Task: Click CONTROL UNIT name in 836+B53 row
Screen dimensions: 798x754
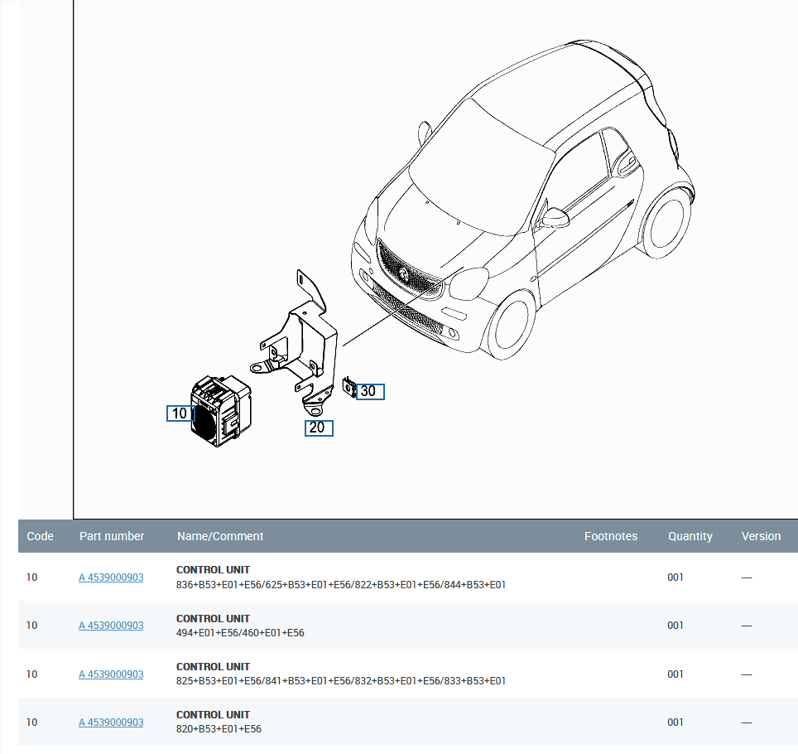Action: point(213,569)
